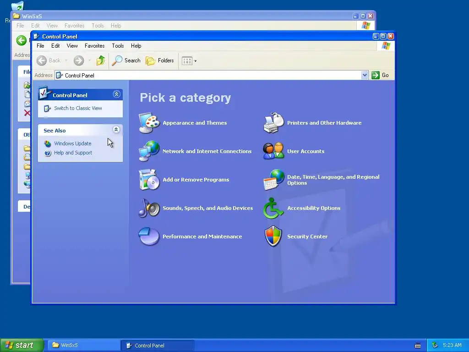Screen dimensions: 469x352
Task: Click the Search magnifier toolbar button
Action: [126, 60]
